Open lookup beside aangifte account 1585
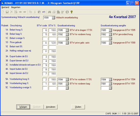 pos(110,30)
